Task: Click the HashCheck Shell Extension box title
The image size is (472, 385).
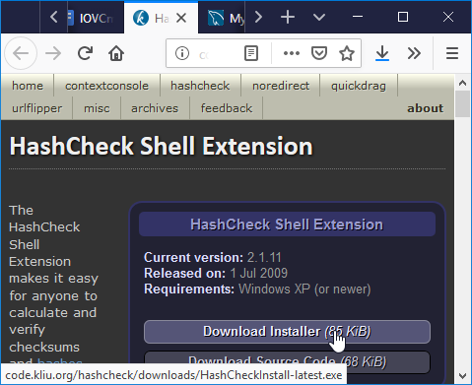Action: 287,225
